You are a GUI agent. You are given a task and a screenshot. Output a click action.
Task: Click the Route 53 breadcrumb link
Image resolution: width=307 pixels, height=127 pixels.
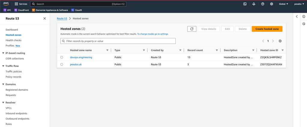click(x=62, y=19)
